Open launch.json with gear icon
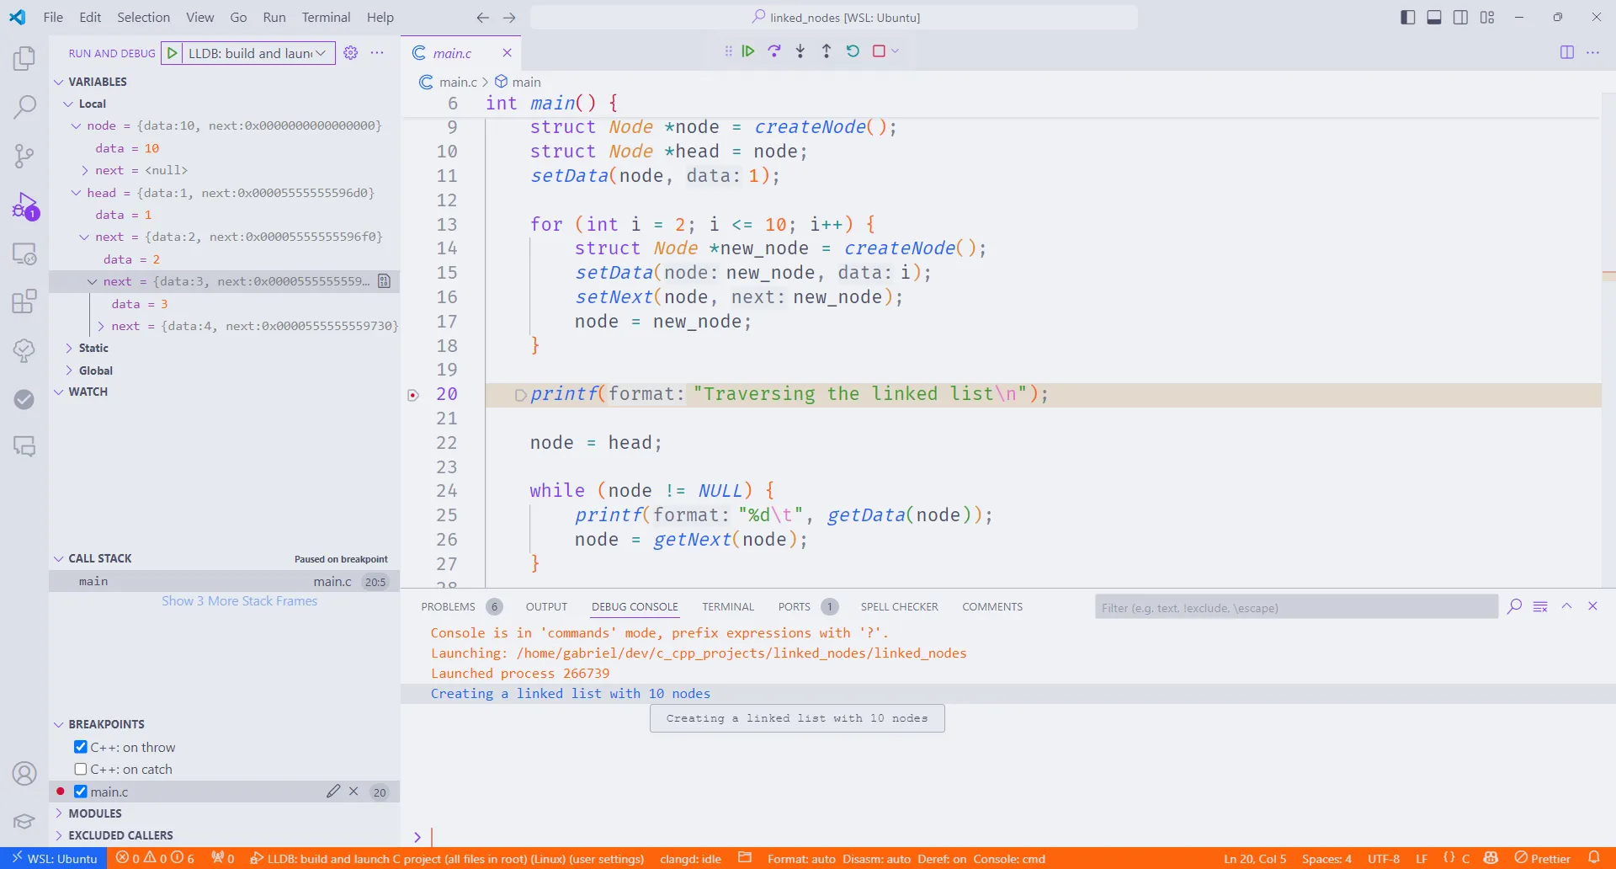Screen dimensions: 1616x869 click(x=351, y=53)
